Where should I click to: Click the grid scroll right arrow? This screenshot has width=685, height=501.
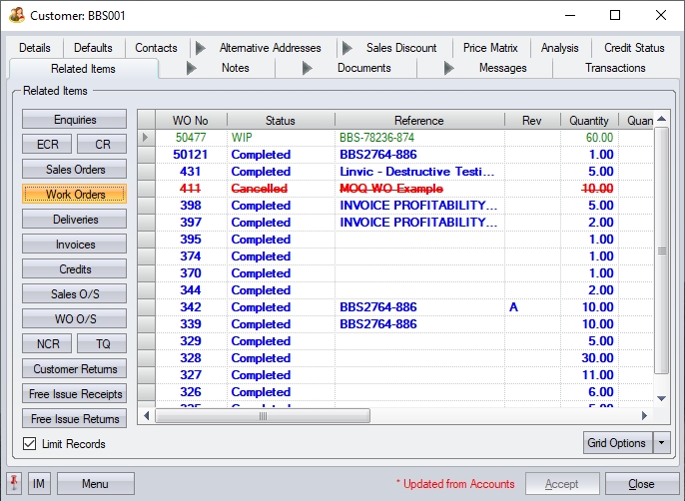click(x=646, y=415)
